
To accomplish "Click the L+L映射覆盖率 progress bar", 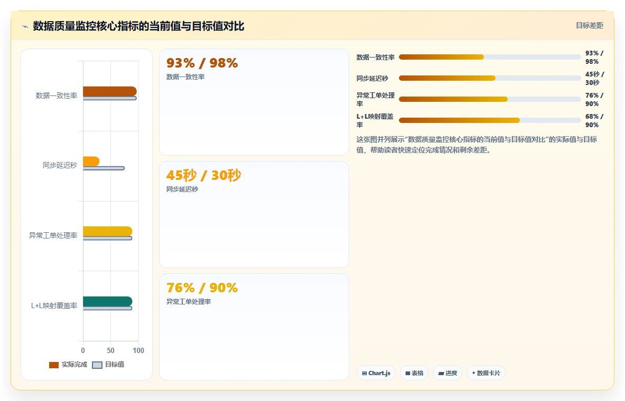I will click(490, 120).
